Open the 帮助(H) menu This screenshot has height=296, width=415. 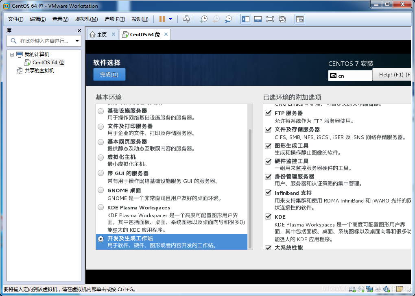click(140, 19)
